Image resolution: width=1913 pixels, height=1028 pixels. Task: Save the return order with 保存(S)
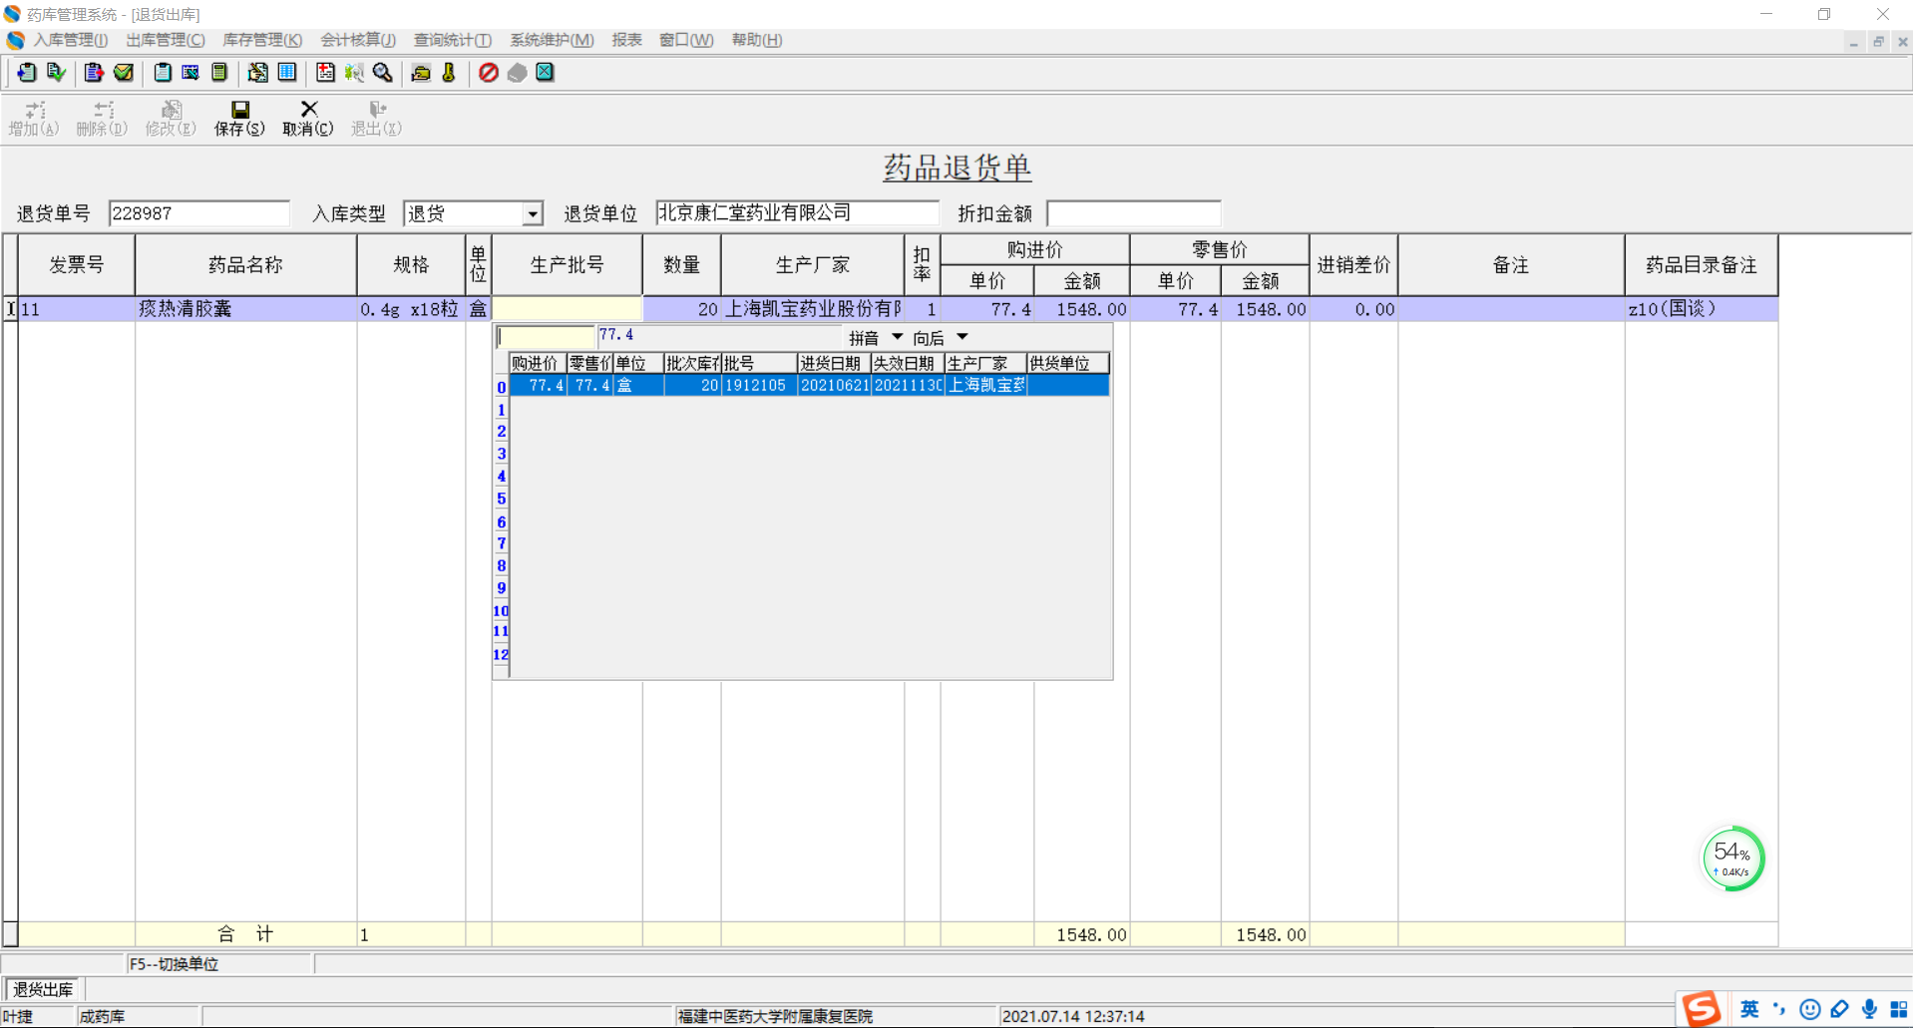239,119
